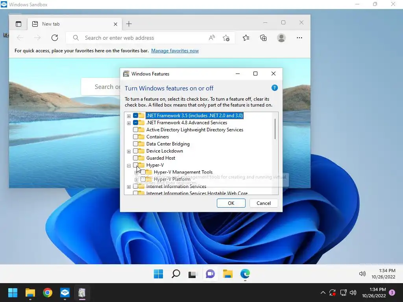Open the Edge Favorites list icon
This screenshot has height=302, width=403.
(x=246, y=38)
